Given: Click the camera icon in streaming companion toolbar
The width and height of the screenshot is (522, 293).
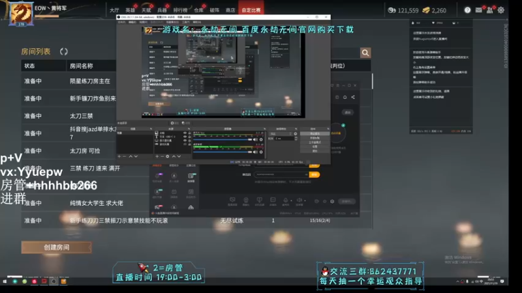Looking at the screenshot, I should coord(246,201).
